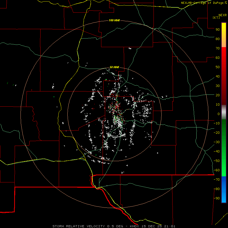Click the -40 knot scale label
228x228 pixels.
click(x=217, y=151)
